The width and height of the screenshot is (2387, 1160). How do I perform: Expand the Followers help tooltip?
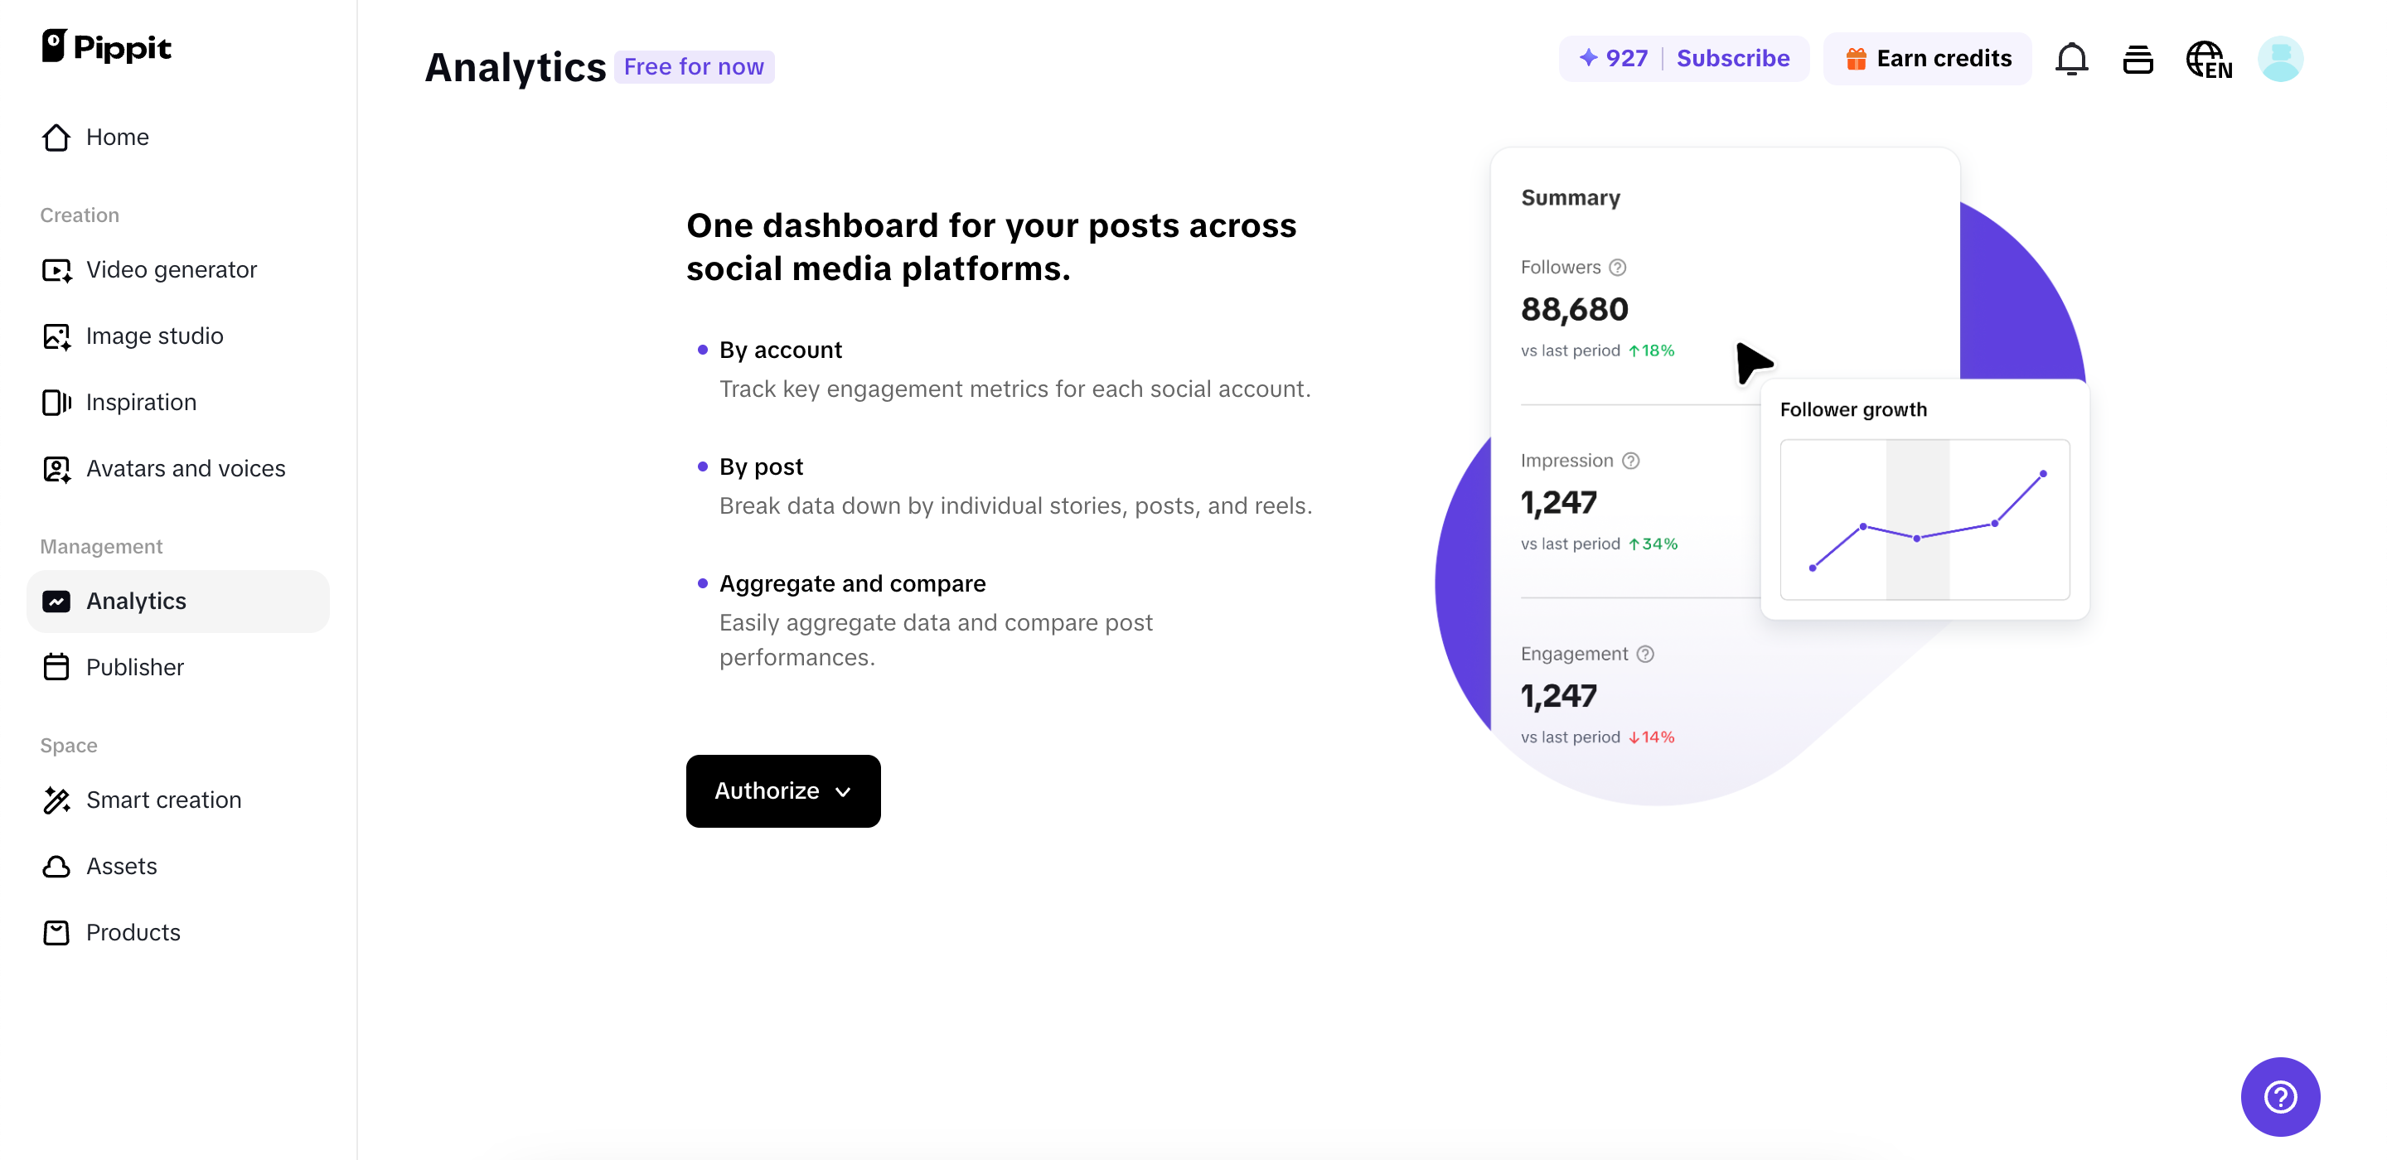1618,267
